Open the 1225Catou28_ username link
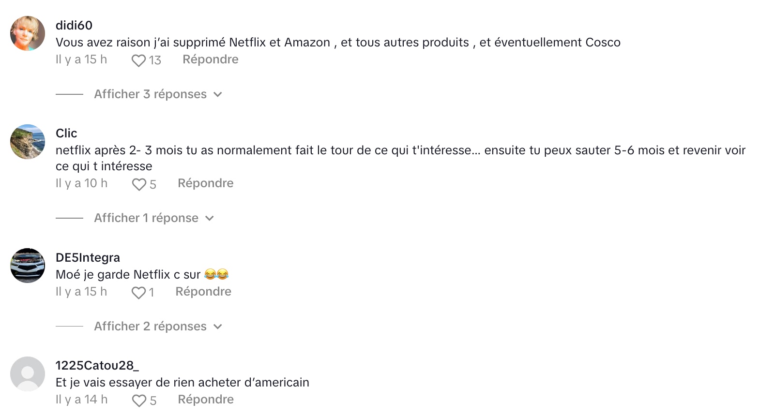 point(97,365)
